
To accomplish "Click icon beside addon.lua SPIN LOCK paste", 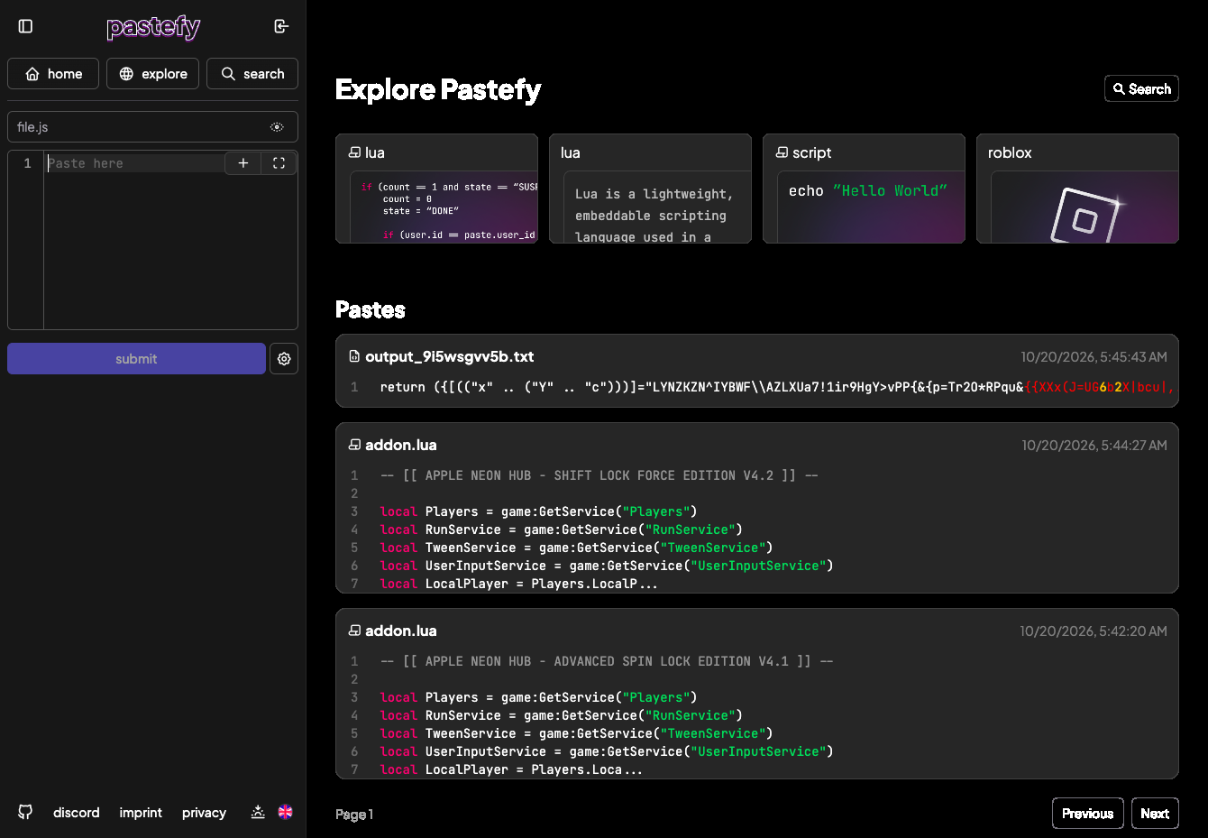I will 354,631.
